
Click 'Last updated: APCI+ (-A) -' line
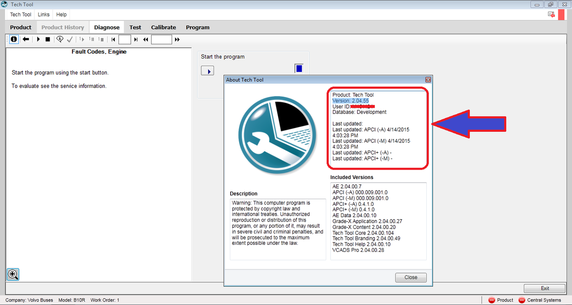click(x=362, y=153)
